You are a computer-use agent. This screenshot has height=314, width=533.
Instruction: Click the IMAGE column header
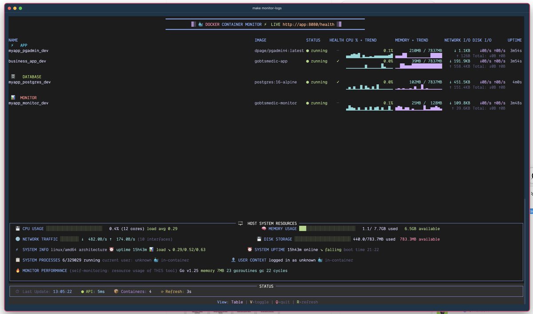tap(261, 40)
